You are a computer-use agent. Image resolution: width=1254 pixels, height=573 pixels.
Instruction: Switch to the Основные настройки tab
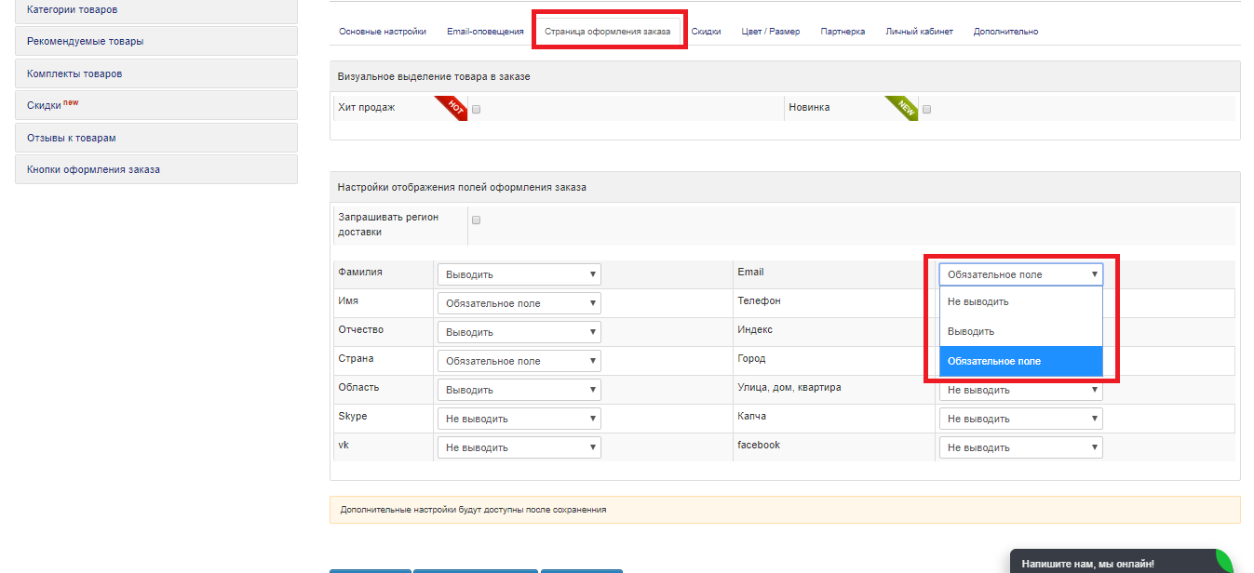pyautogui.click(x=383, y=32)
